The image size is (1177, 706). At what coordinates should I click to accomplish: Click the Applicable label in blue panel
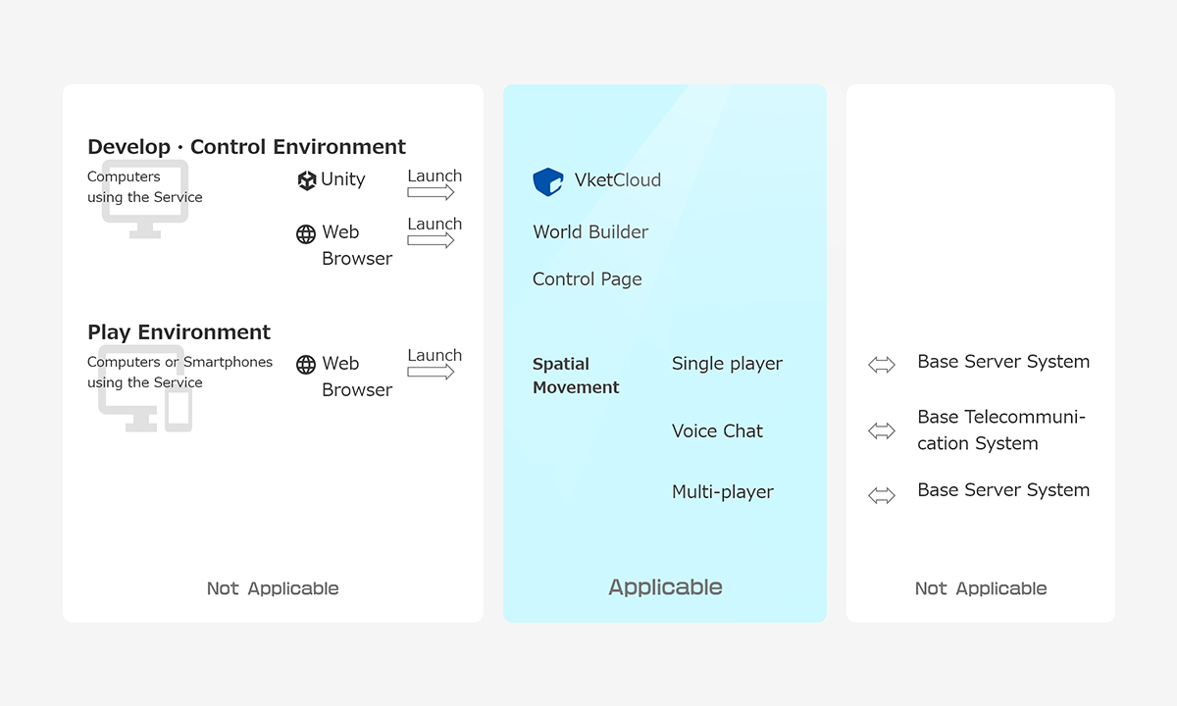(665, 587)
